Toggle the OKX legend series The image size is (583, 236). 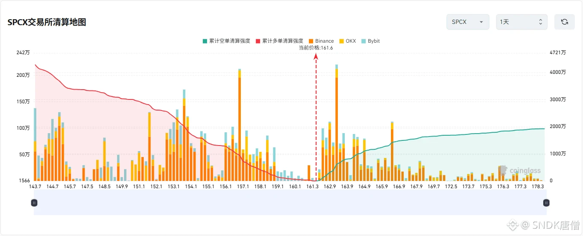coord(347,41)
